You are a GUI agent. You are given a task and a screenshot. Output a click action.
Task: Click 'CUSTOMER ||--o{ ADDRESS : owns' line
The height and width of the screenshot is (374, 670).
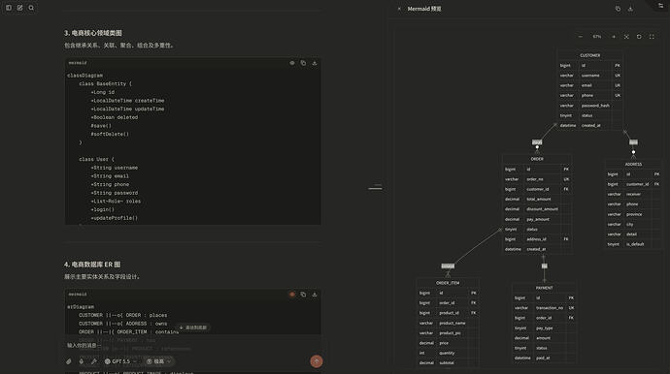coord(122,324)
